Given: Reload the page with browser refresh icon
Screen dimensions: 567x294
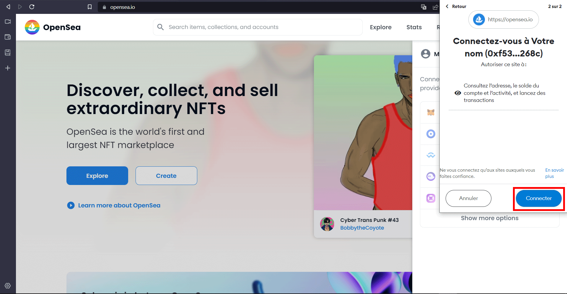Looking at the screenshot, I should [32, 7].
